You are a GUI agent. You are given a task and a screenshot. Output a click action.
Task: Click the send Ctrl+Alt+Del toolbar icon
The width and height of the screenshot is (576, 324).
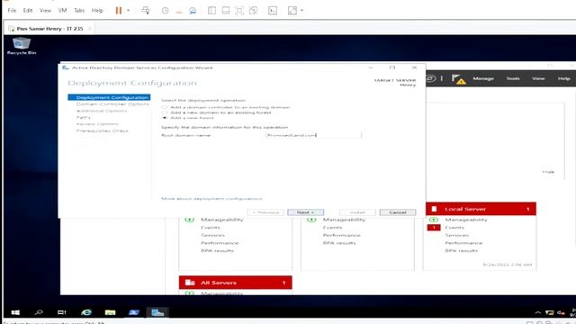[146, 11]
